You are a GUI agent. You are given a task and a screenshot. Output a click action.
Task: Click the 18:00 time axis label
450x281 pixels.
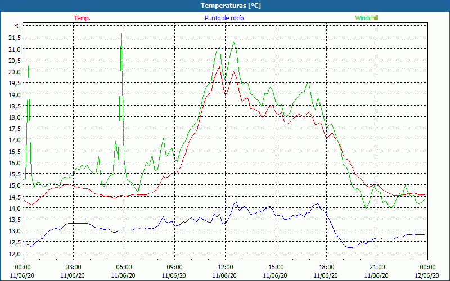(x=327, y=268)
